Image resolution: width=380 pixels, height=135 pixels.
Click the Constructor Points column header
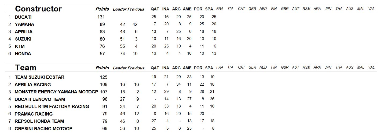click(x=102, y=9)
